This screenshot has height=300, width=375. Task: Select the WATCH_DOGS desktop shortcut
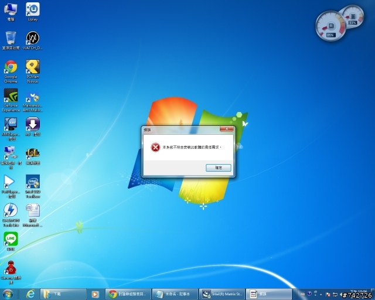33,40
